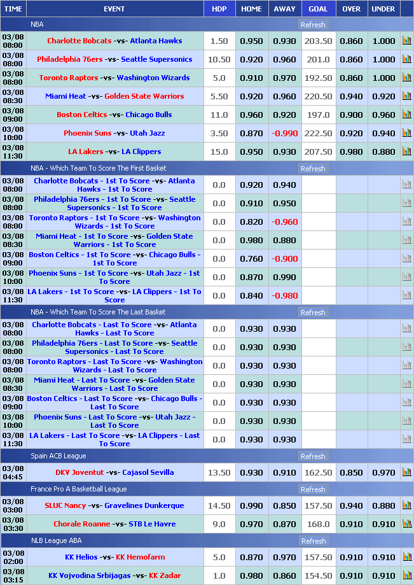This screenshot has width=414, height=585.
Task: Select home odds 0.960 for Boston Celtics
Action: coord(252,115)
